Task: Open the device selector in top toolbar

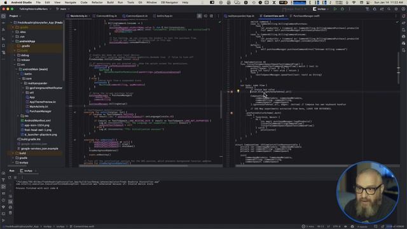Action: [294, 9]
